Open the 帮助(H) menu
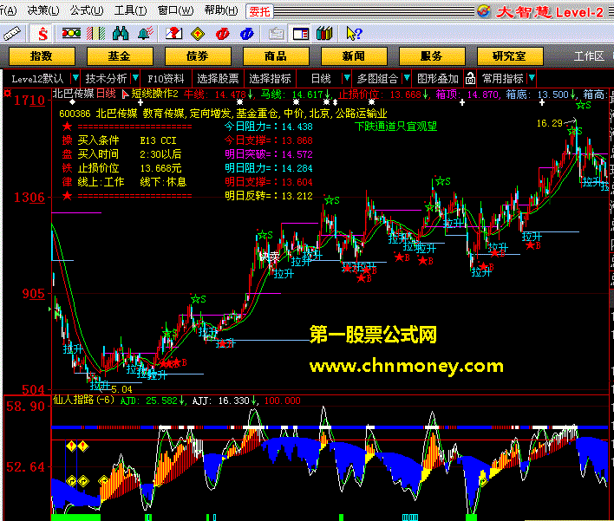The width and height of the screenshot is (614, 521). 221,10
